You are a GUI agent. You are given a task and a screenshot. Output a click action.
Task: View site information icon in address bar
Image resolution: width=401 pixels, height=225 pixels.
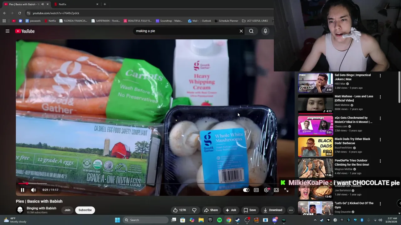pos(29,13)
